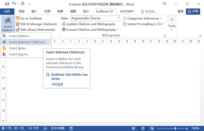Viewport: 204px width, 131px height.
Task: Click the 详细信息 link in tooltip
Action: click(57, 84)
